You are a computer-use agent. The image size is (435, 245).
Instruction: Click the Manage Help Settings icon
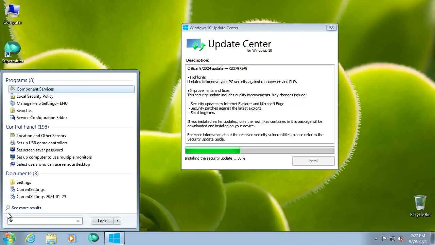click(13, 103)
